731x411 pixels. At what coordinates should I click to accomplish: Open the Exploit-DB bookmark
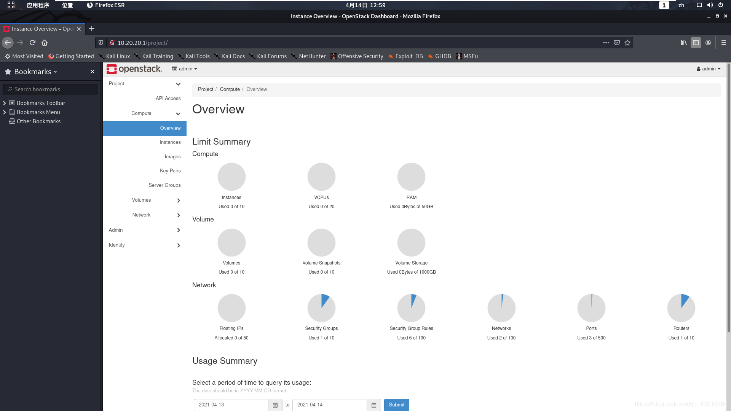click(x=405, y=56)
